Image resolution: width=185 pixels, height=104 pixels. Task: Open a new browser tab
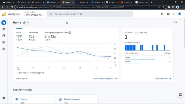tap(151, 2)
